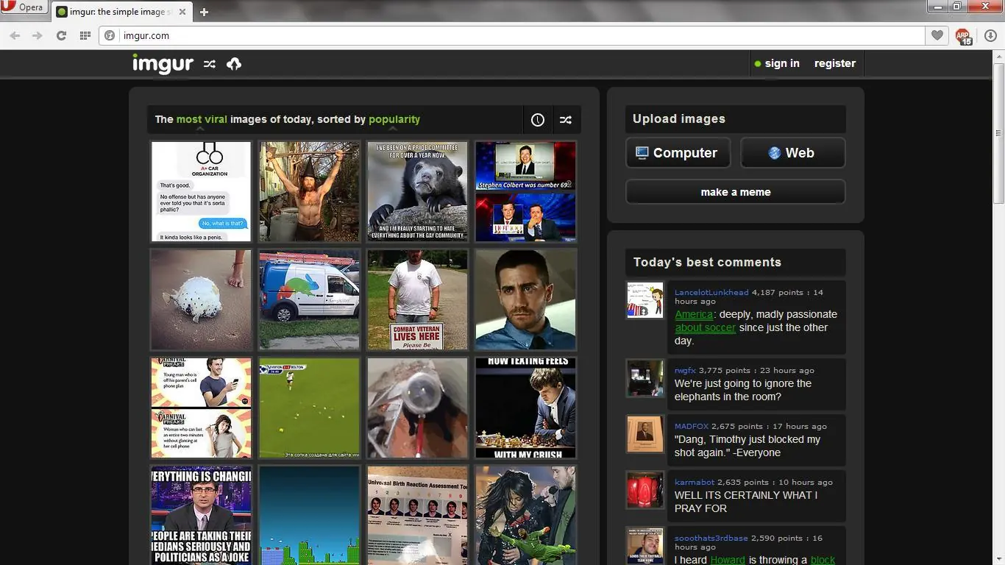Open the 'Combat Veteran Lives Here' thumbnail

click(x=417, y=300)
